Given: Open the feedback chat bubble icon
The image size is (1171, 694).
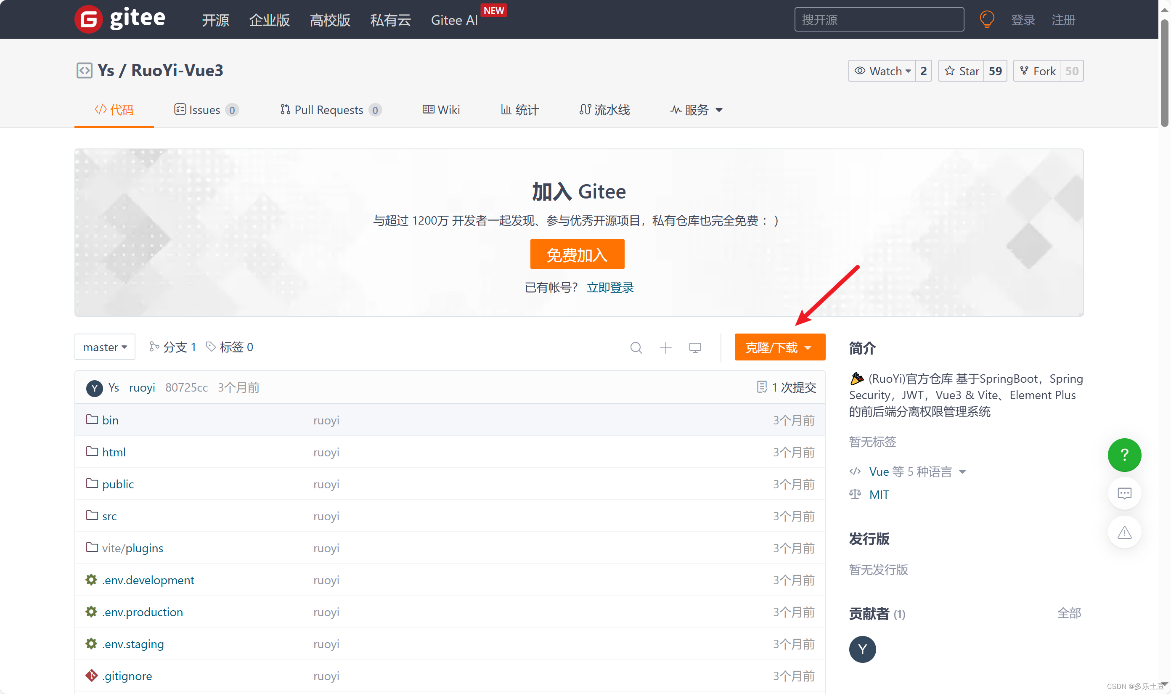Looking at the screenshot, I should 1124,493.
